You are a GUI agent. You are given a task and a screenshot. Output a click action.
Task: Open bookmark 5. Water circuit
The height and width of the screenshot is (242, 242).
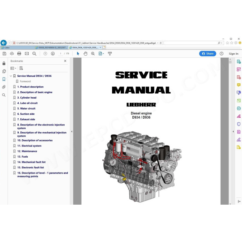coord(26,108)
